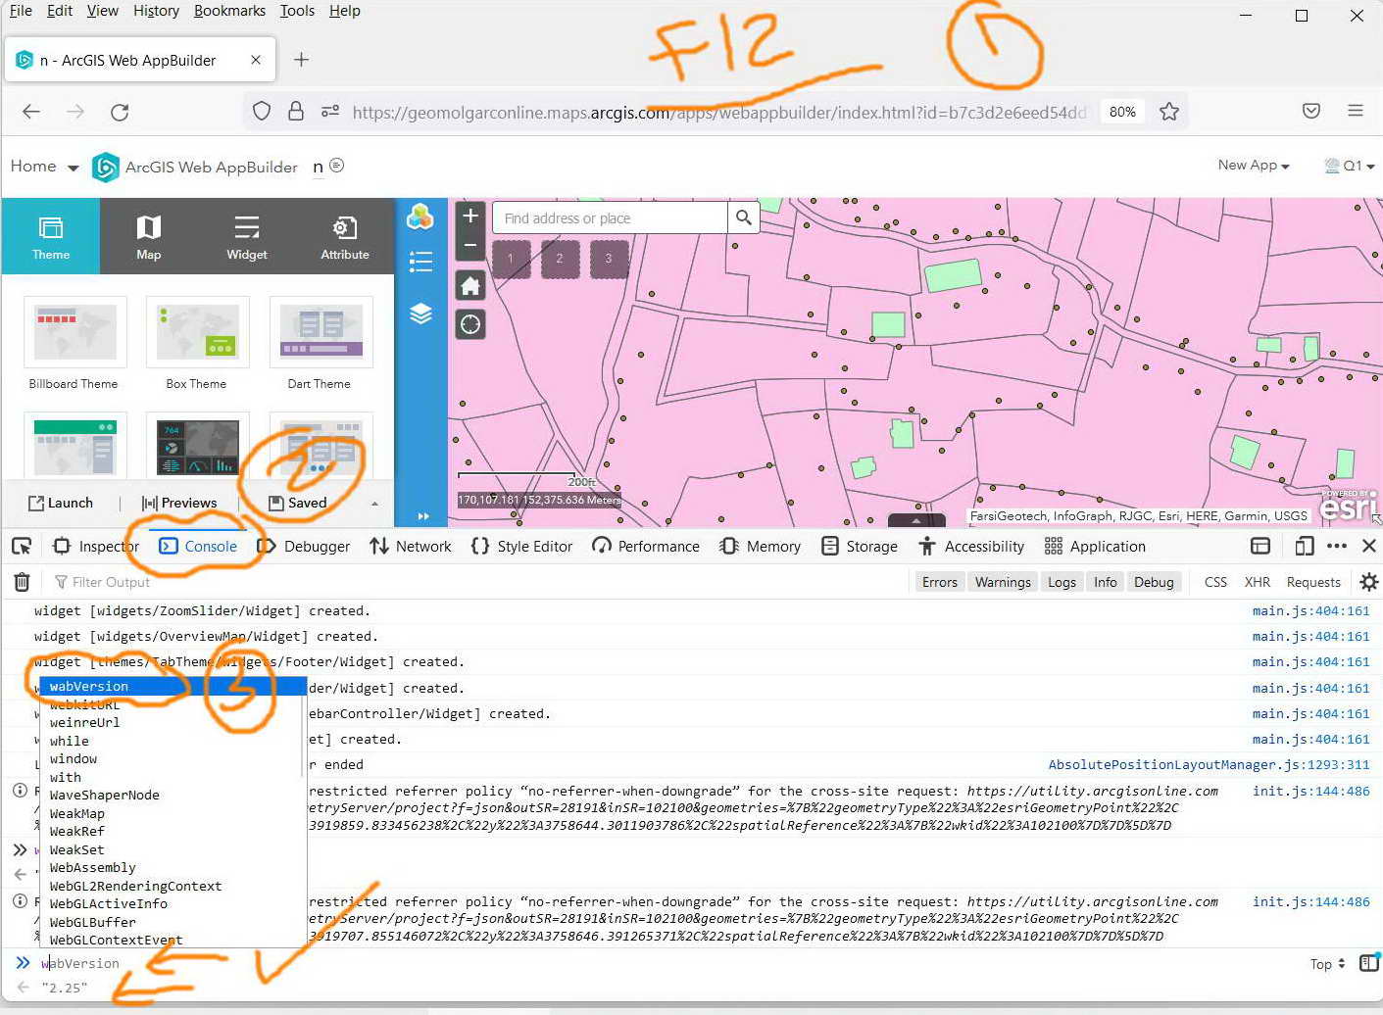The height and width of the screenshot is (1015, 1383).
Task: Open the Top context selector in console
Action: point(1327,964)
